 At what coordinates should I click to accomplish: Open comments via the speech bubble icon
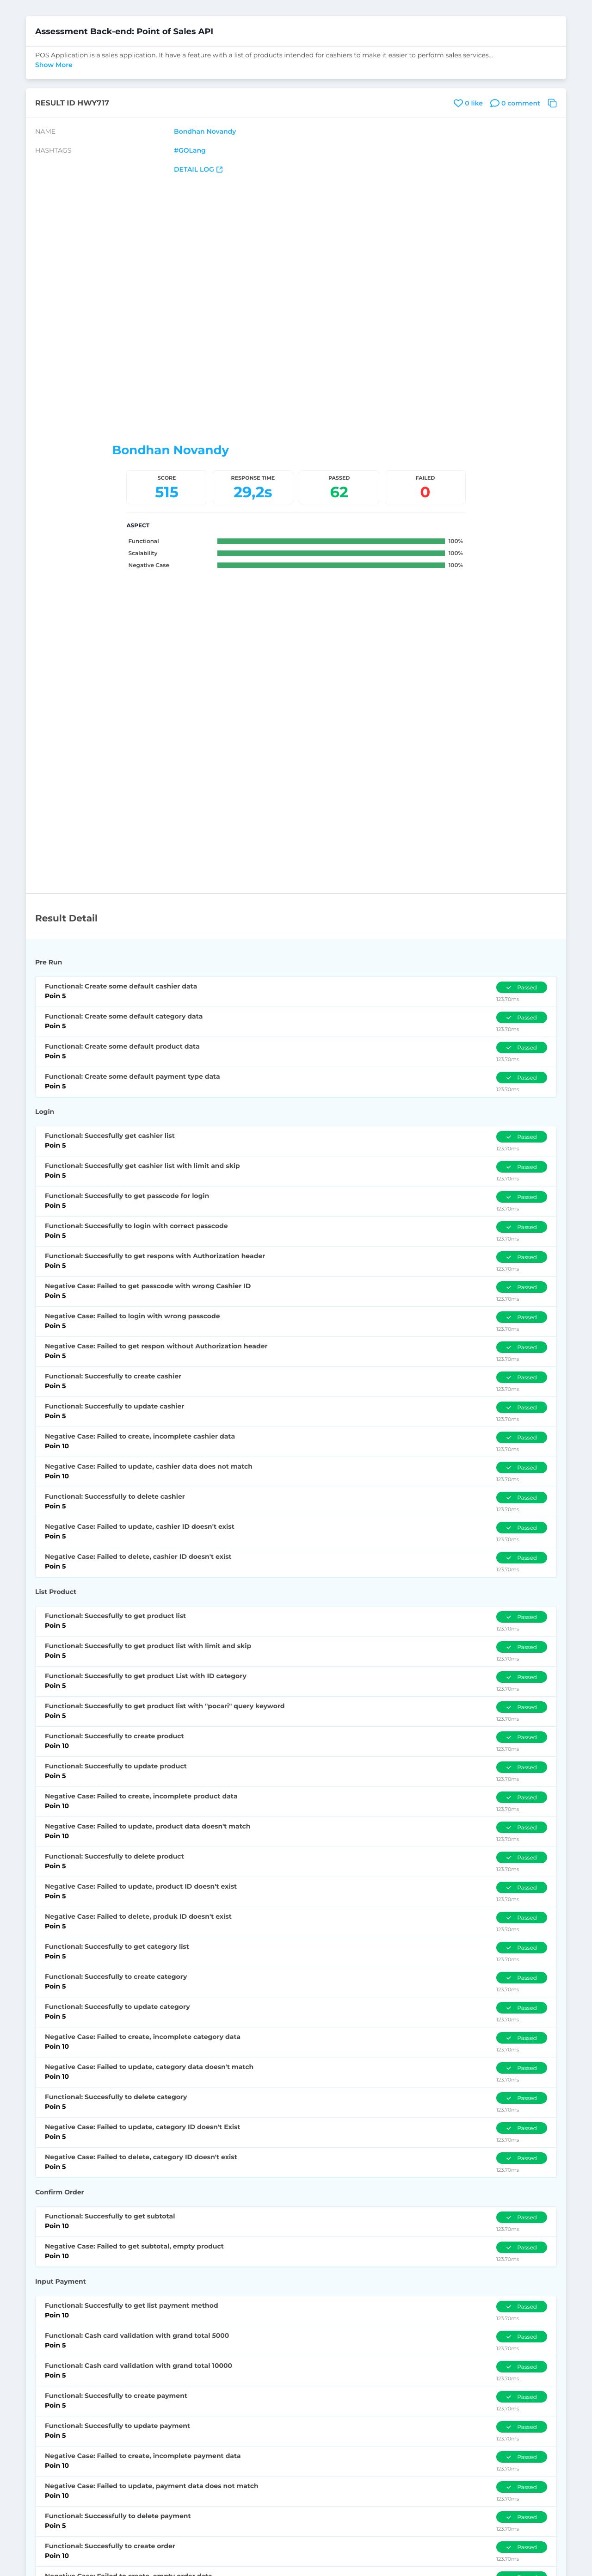494,103
